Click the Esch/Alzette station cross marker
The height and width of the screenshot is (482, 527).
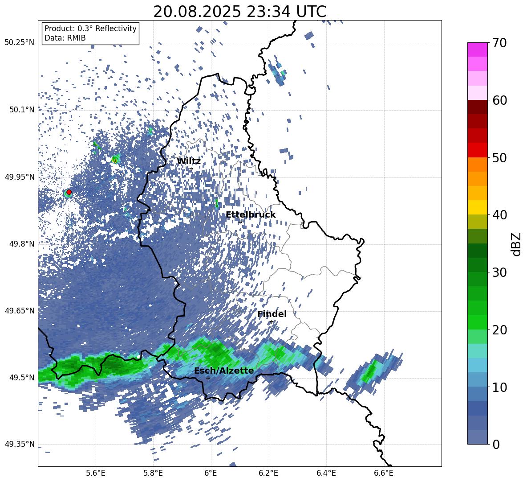[x=208, y=378]
